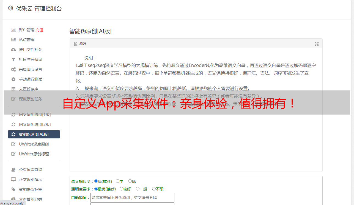Select 通顺度要求 不限 radio button
This screenshot has width=354, height=205.
[154, 189]
